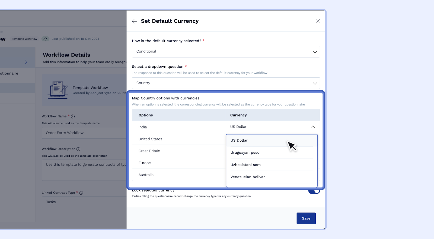Click the Workflow Name input field
Screen dimensions: 434x239
coord(84,133)
